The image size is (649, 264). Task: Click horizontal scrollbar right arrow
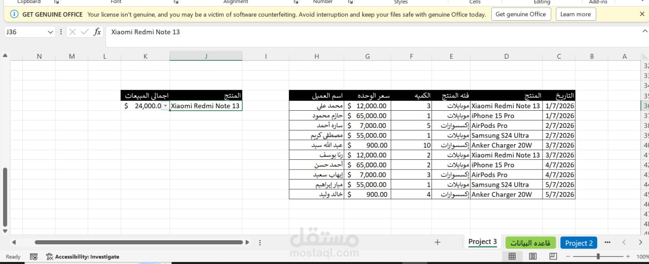247,242
